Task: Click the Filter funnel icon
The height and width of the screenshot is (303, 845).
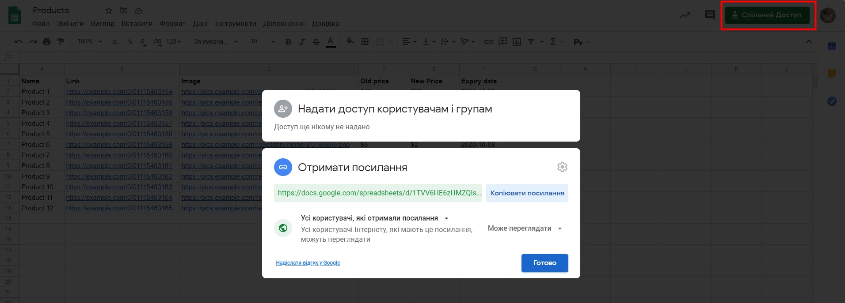Action: [531, 41]
